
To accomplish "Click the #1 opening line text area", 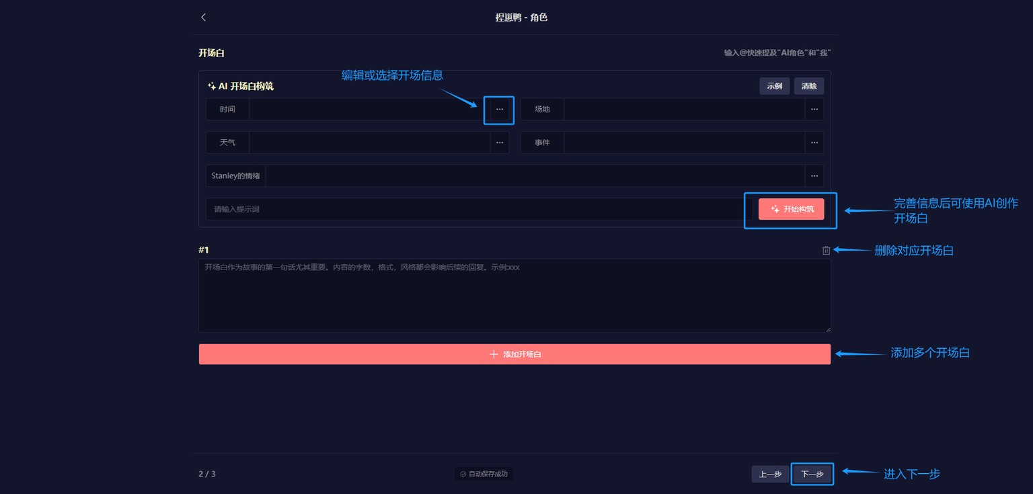I will (x=514, y=296).
